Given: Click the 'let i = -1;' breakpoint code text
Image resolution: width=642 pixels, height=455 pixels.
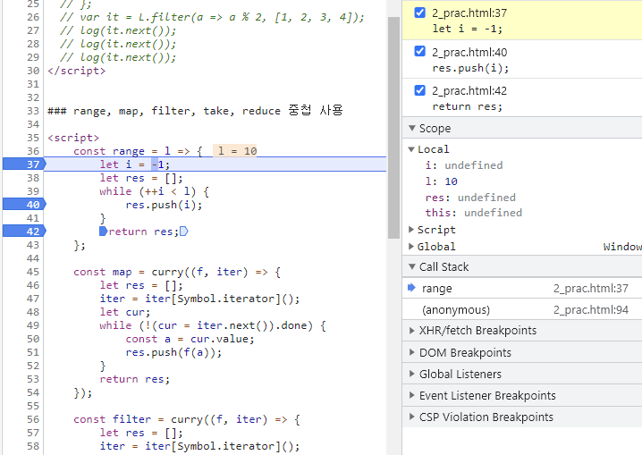Looking at the screenshot, I should tap(467, 29).
